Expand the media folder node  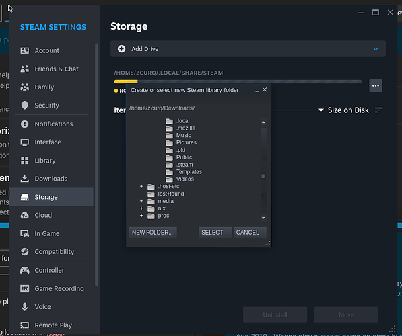coord(141,201)
